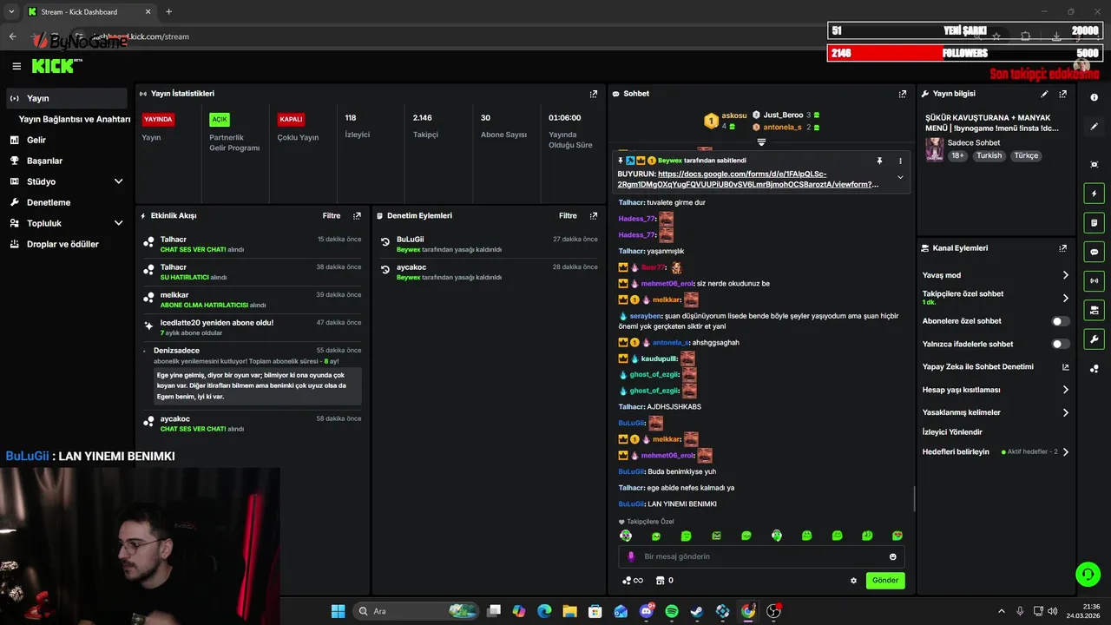Pop out the Kanal Eylemleri panel
The image size is (1111, 625).
[1062, 248]
